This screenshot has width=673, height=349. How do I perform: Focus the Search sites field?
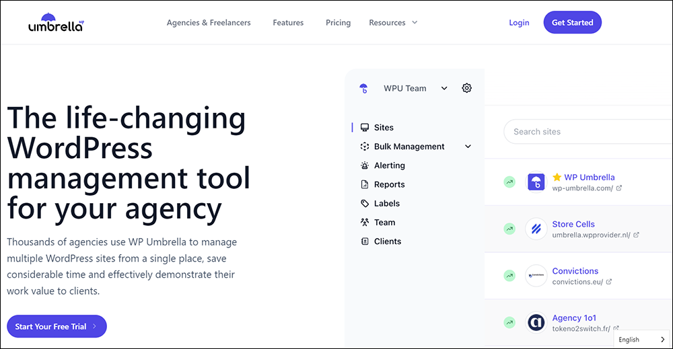click(x=588, y=132)
